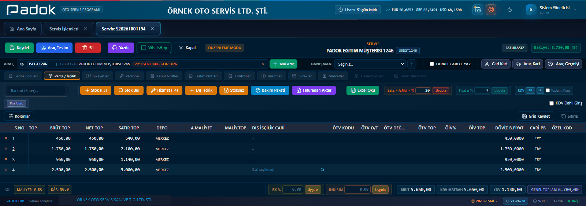Open the 2026 RESMİ period dropdown

(484, 201)
